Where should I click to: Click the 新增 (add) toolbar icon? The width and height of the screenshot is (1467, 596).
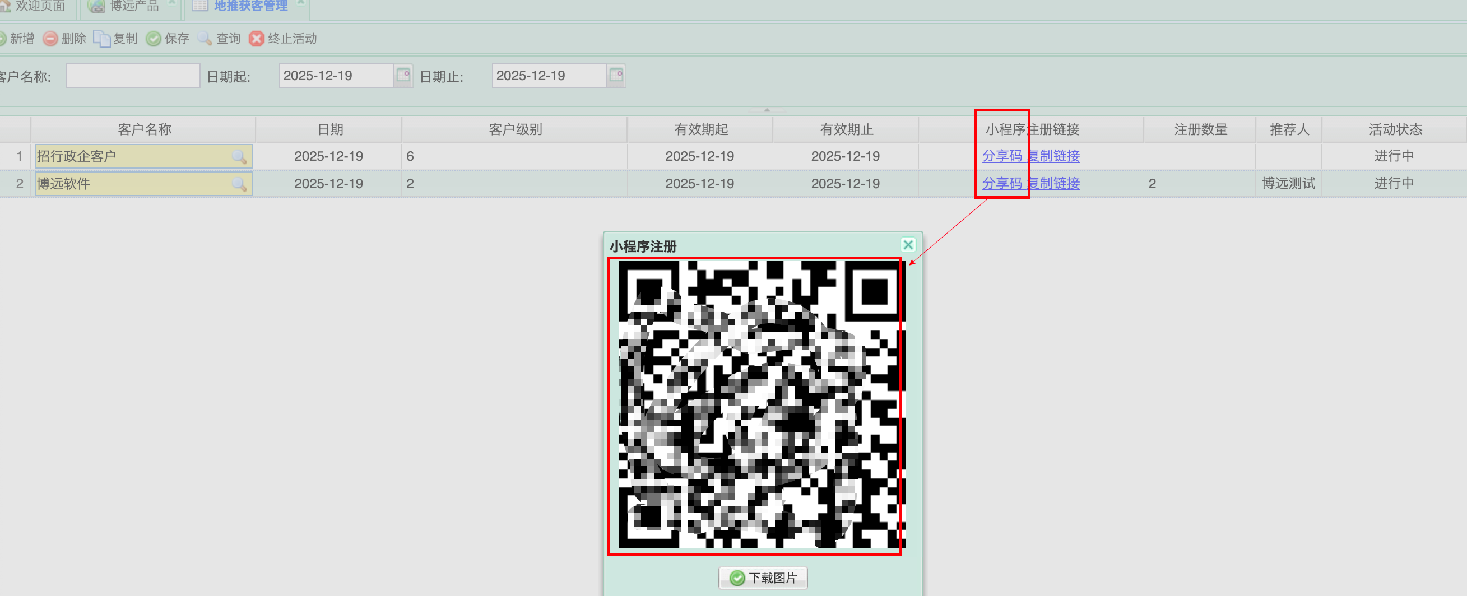click(3, 39)
